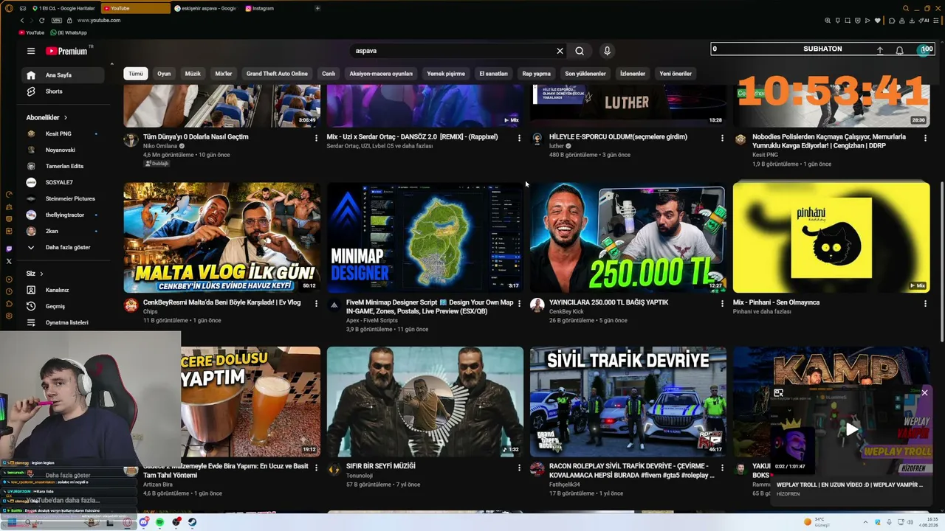
Task: Click the heart bookmark icon in toolbar
Action: [878, 20]
